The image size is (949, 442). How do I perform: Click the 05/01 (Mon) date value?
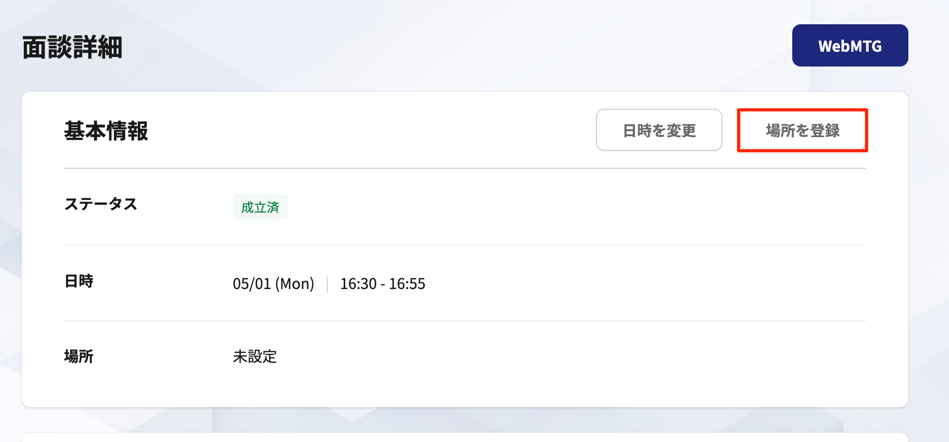pos(273,284)
